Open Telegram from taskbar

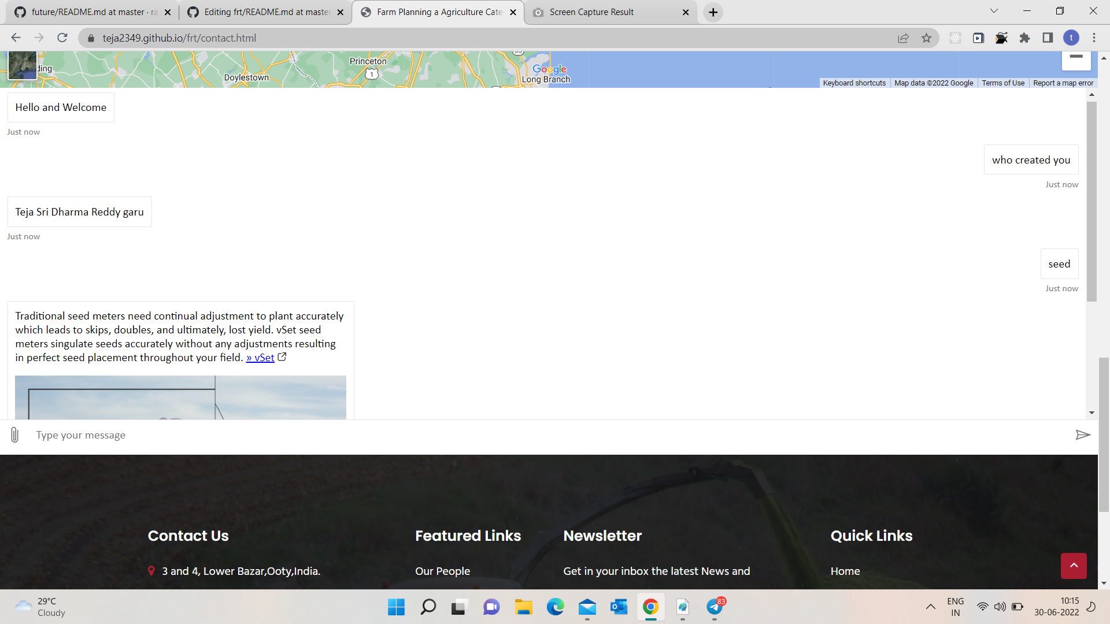(x=715, y=607)
